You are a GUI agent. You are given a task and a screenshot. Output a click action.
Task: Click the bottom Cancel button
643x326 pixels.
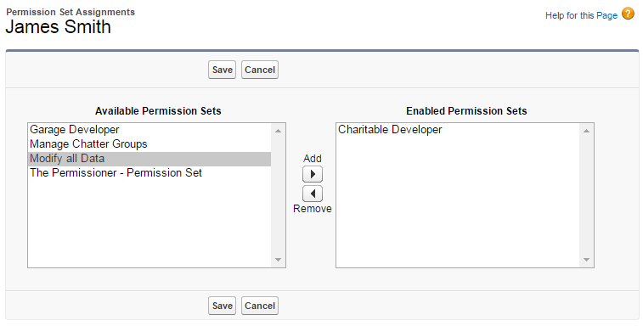coord(260,306)
